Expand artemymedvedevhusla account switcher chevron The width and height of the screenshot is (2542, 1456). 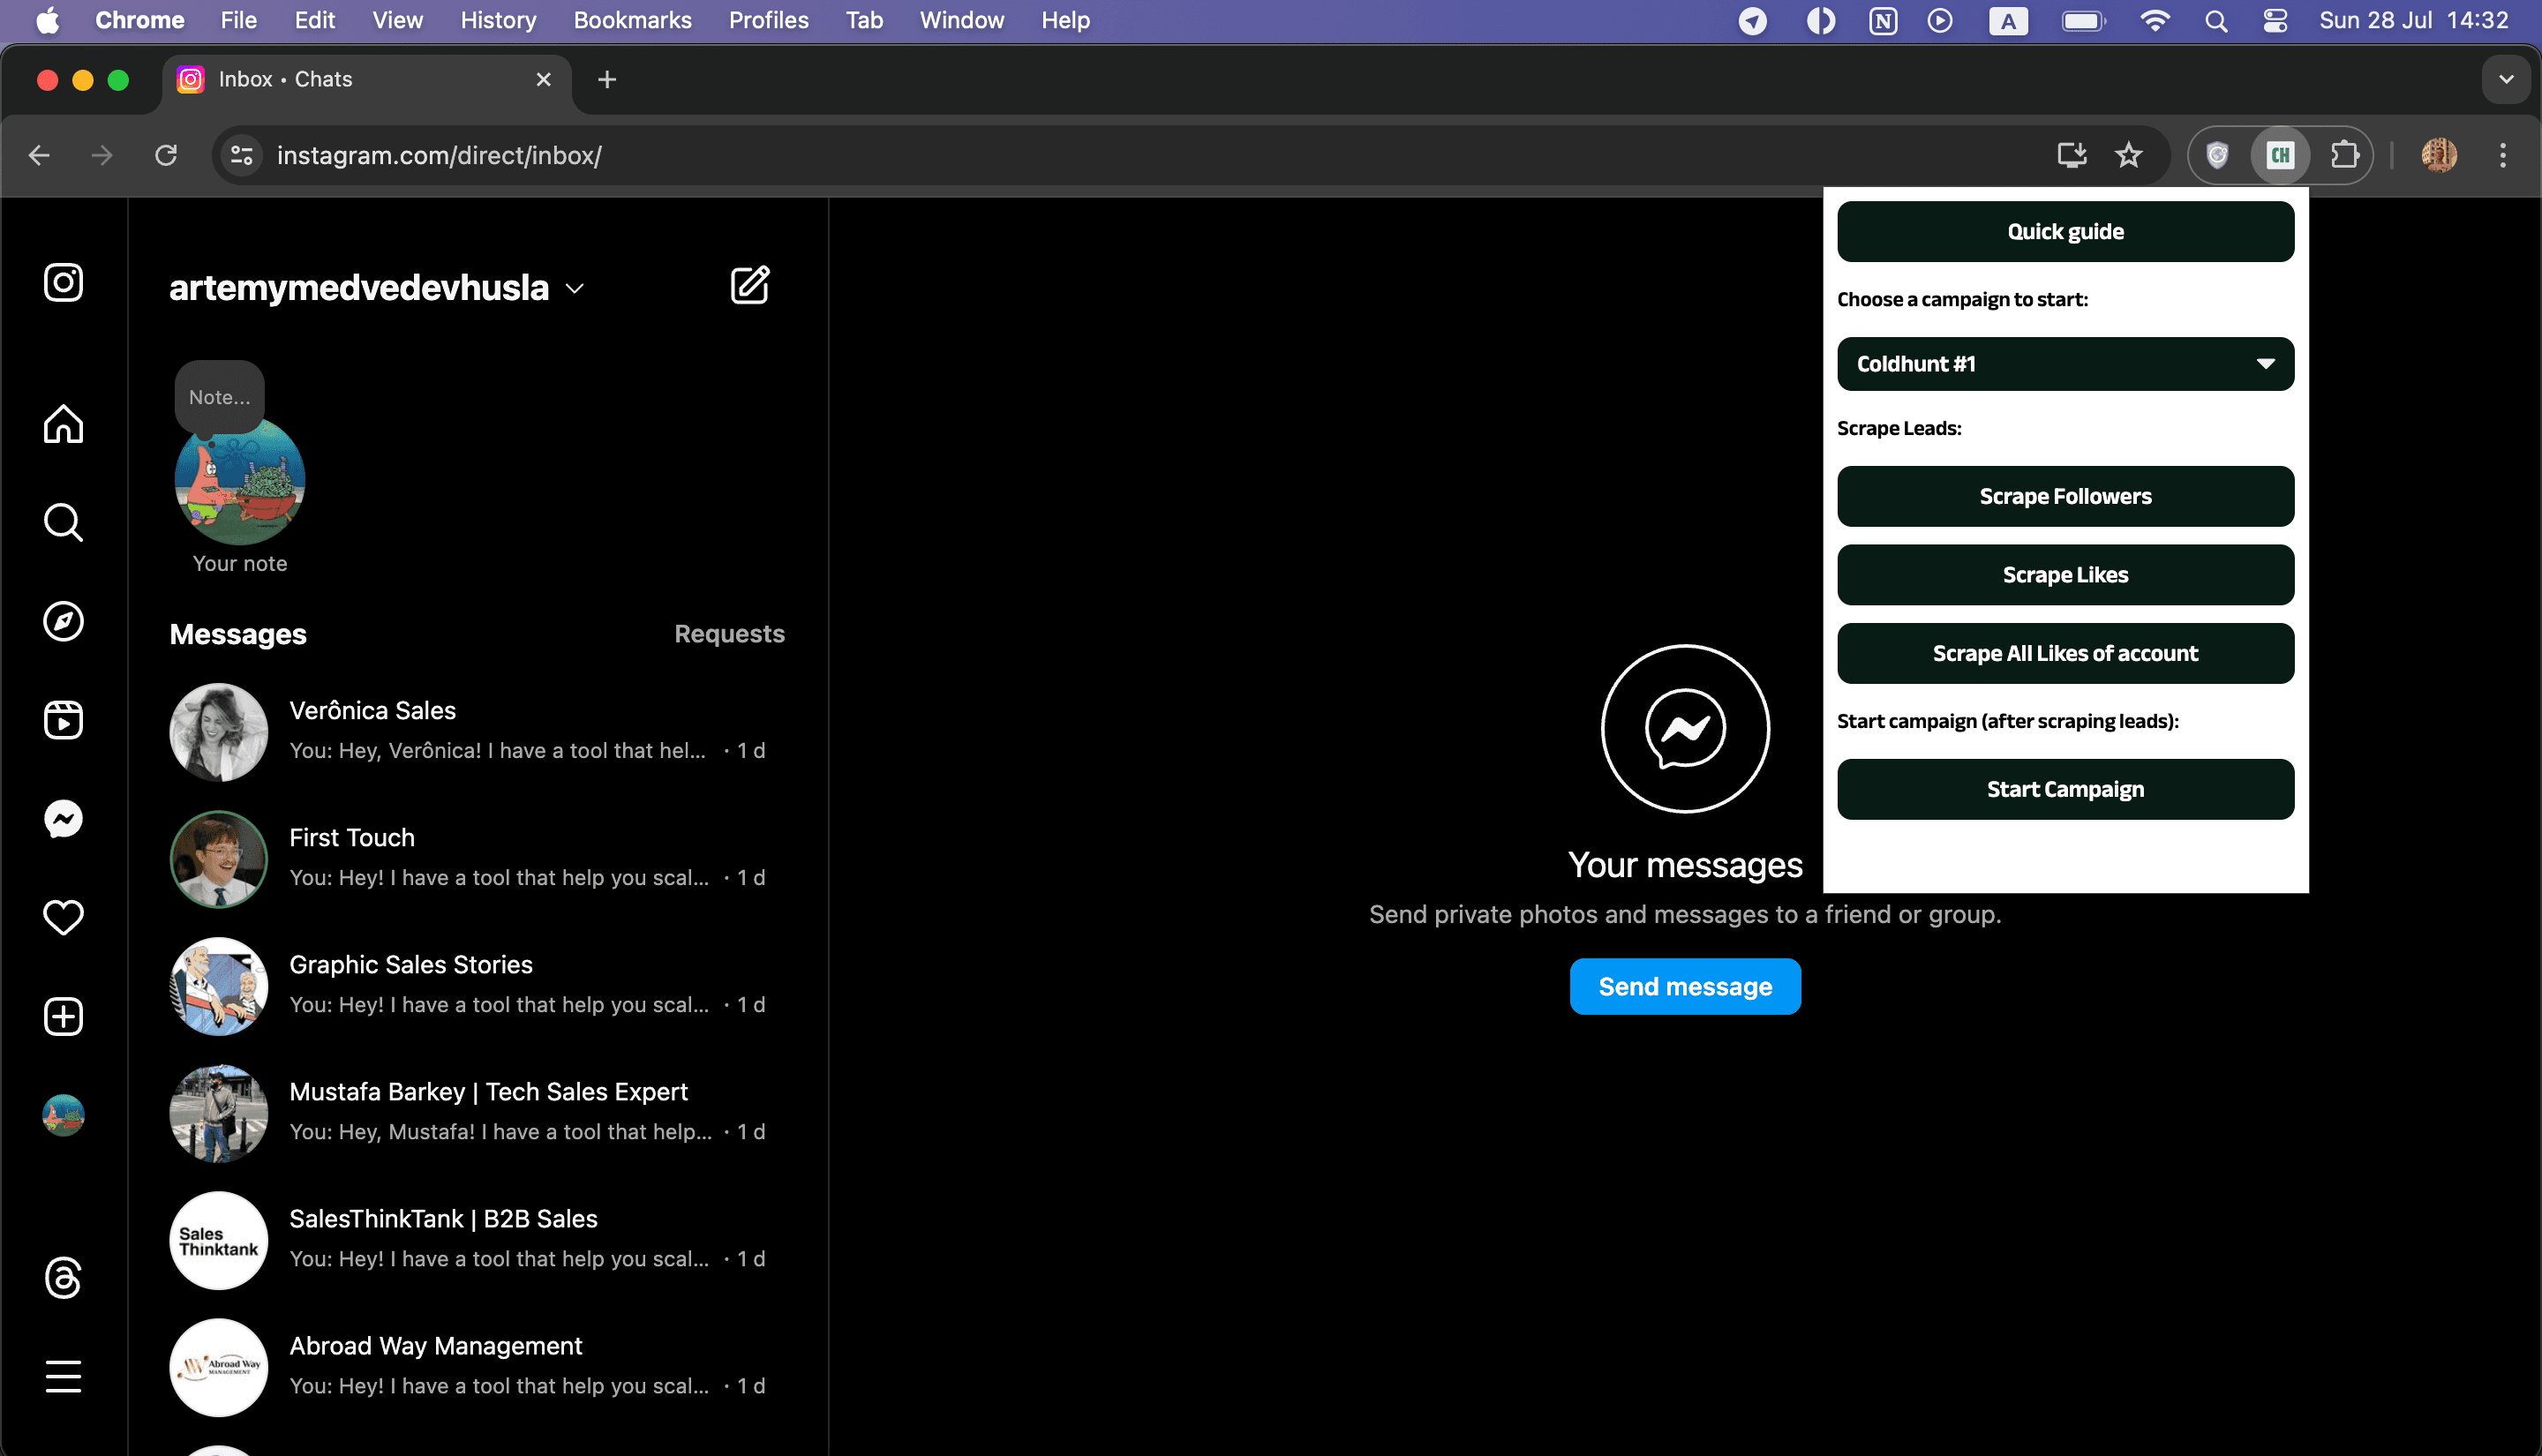tap(575, 289)
